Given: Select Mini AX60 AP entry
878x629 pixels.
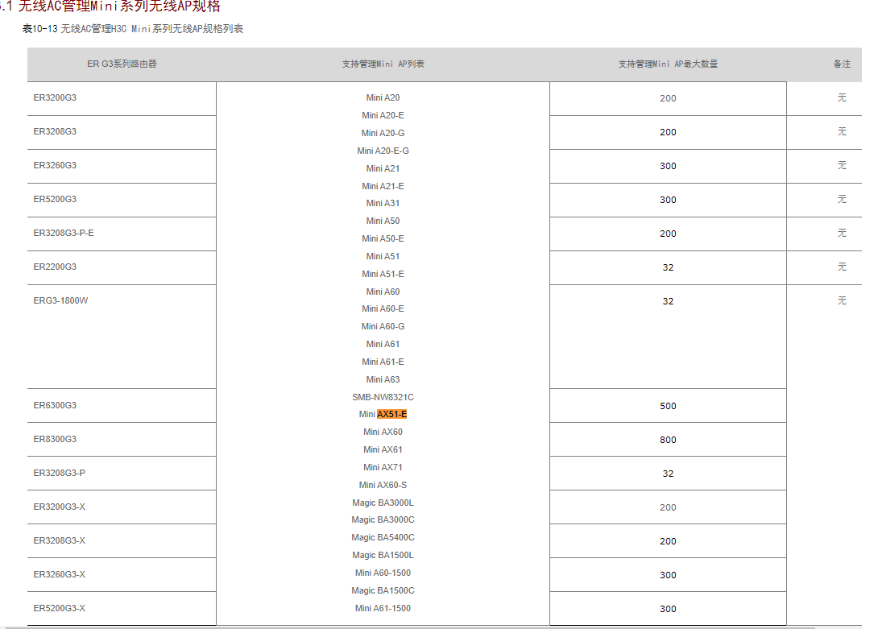Looking at the screenshot, I should 383,432.
